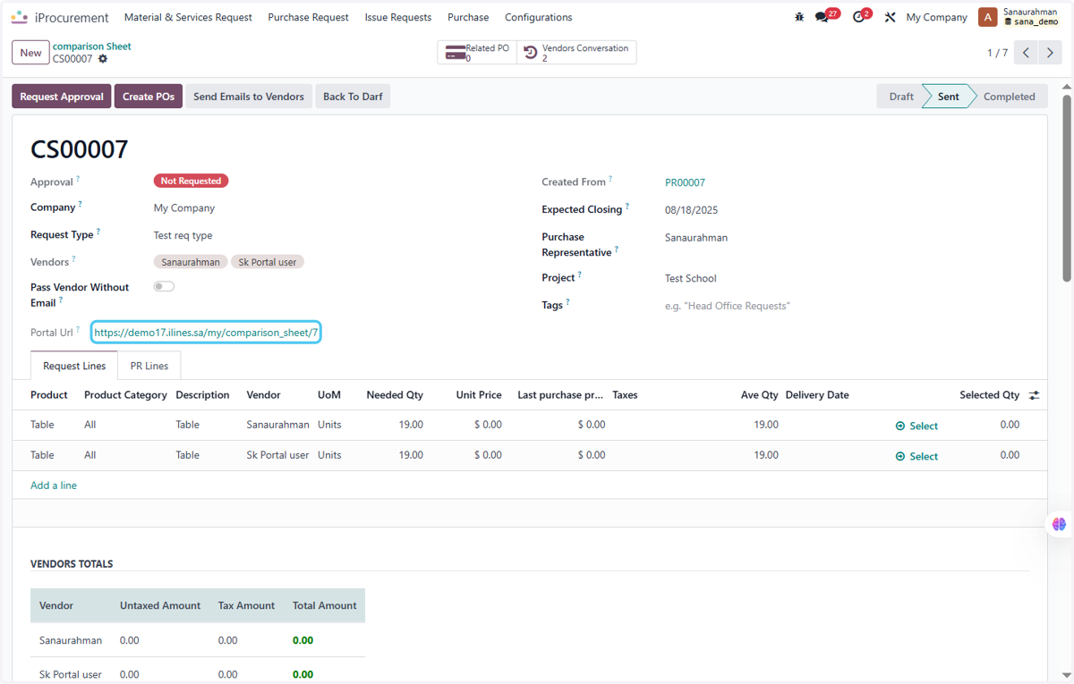Open the column settings adjust icon
Viewport: 1074px width, 684px height.
(x=1035, y=395)
